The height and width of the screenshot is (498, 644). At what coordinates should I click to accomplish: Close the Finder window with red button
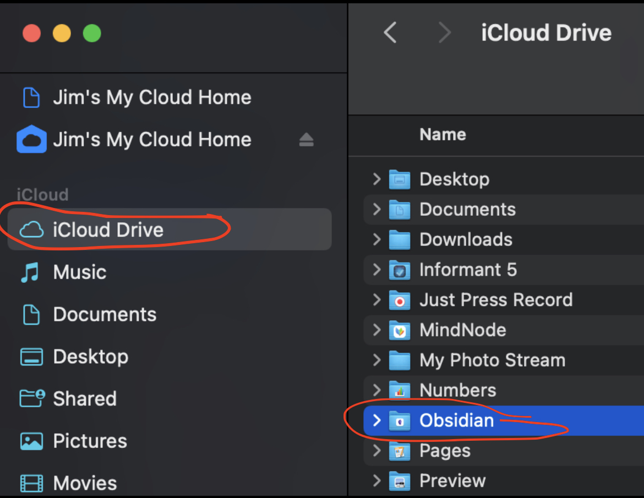(x=31, y=33)
